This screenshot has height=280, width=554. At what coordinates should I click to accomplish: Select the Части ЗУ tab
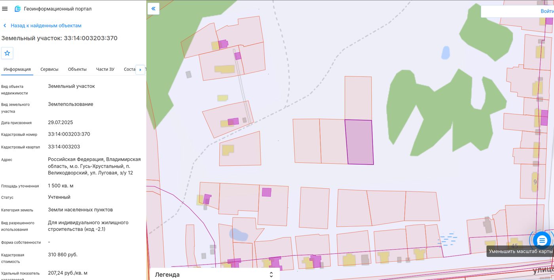(105, 69)
